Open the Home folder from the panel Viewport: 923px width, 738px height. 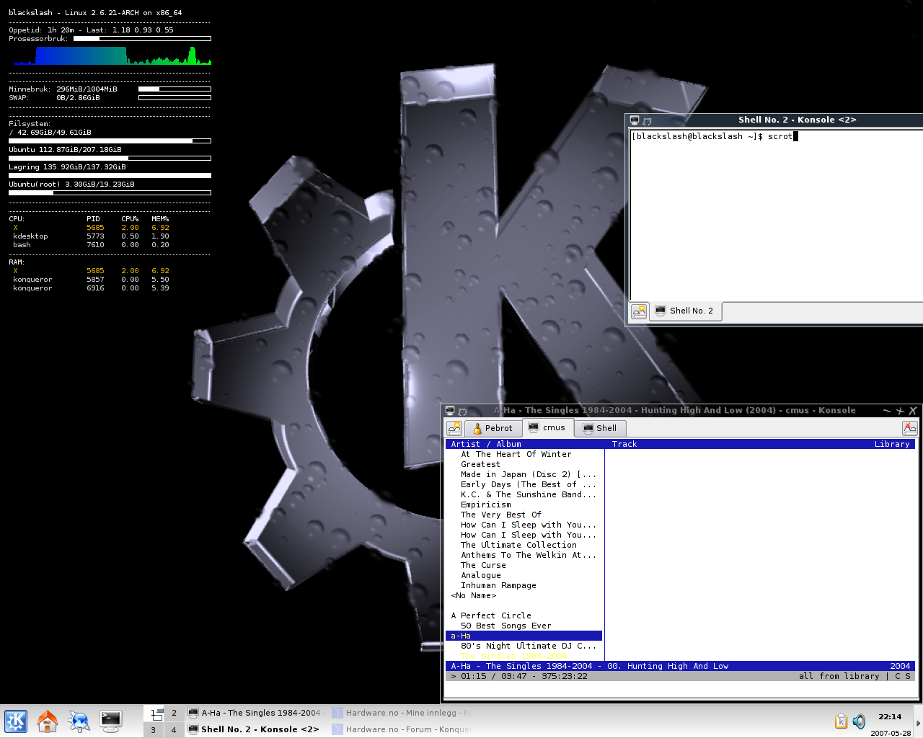(48, 721)
